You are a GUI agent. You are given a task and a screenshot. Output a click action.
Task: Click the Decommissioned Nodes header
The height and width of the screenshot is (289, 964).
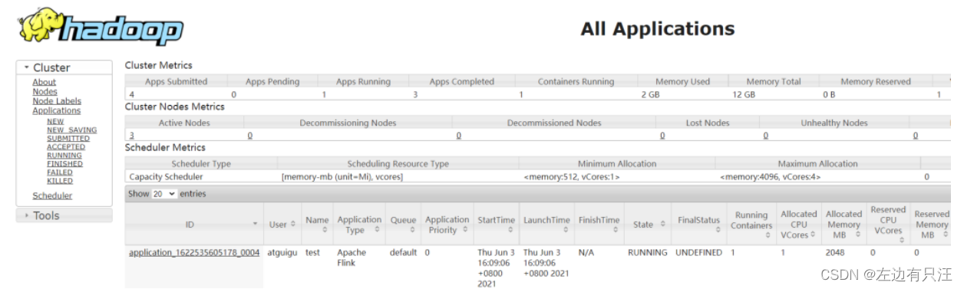coord(554,123)
